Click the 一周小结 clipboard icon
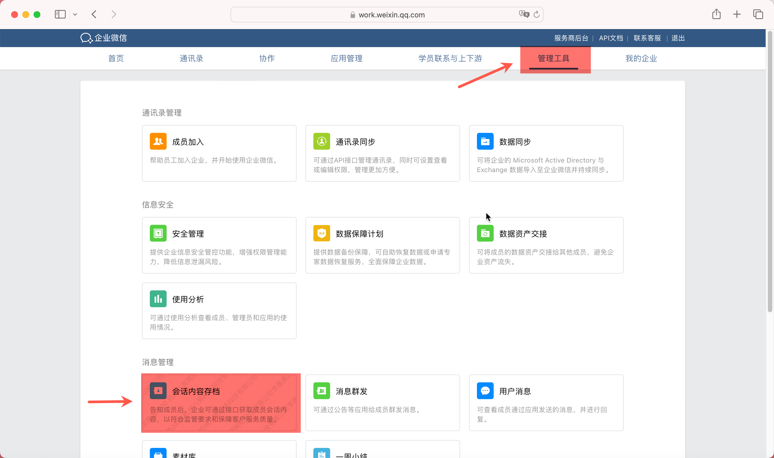This screenshot has height=458, width=774. [321, 453]
